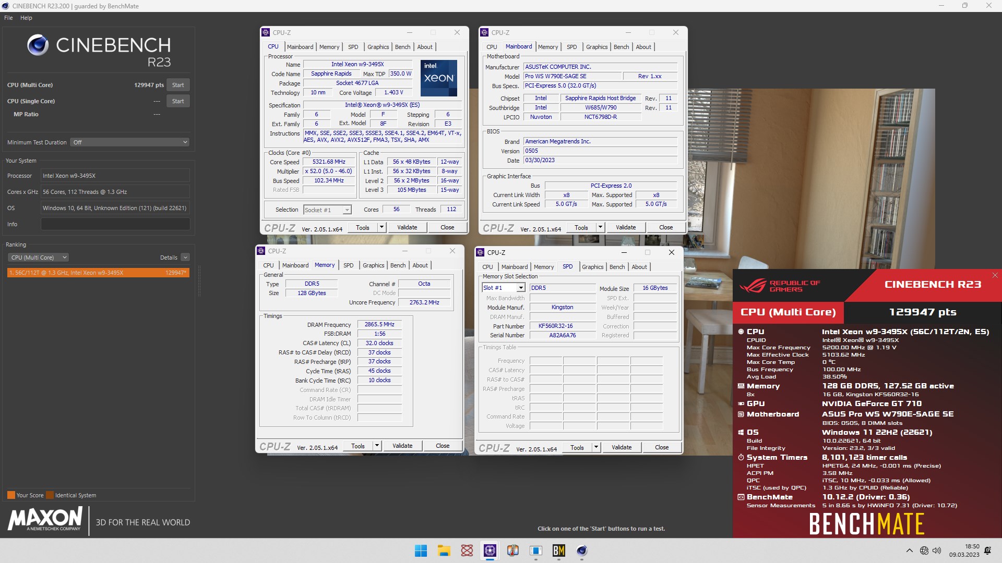This screenshot has width=1002, height=563.
Task: Click the ranking panel resize grip handle
Action: (x=198, y=281)
